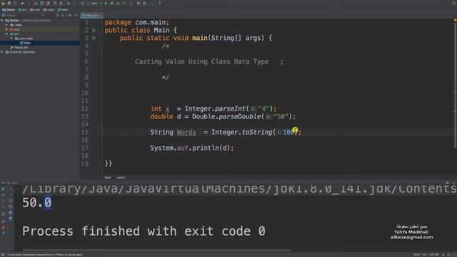Click the Project panel settings gear icon

pyautogui.click(x=70, y=15)
